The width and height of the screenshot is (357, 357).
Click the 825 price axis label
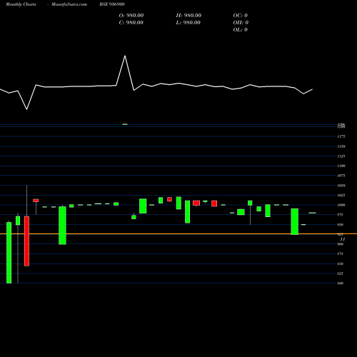tap(341, 273)
